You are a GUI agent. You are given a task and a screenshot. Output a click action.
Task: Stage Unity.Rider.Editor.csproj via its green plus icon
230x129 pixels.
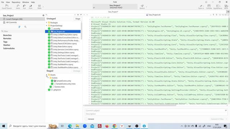pos(49,47)
